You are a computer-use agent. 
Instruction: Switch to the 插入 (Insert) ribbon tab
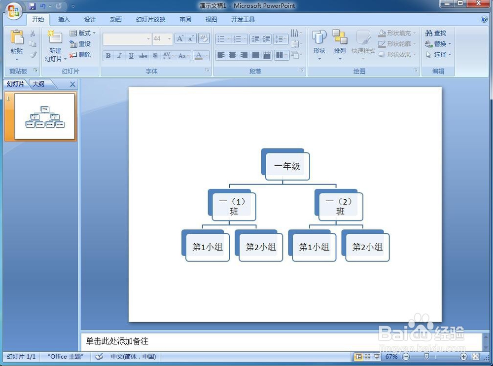[64, 20]
